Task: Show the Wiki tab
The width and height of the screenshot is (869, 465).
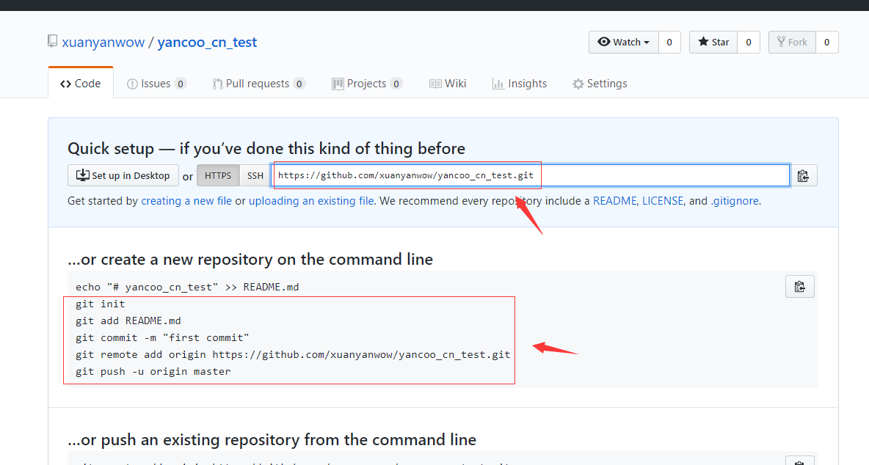Action: (448, 84)
